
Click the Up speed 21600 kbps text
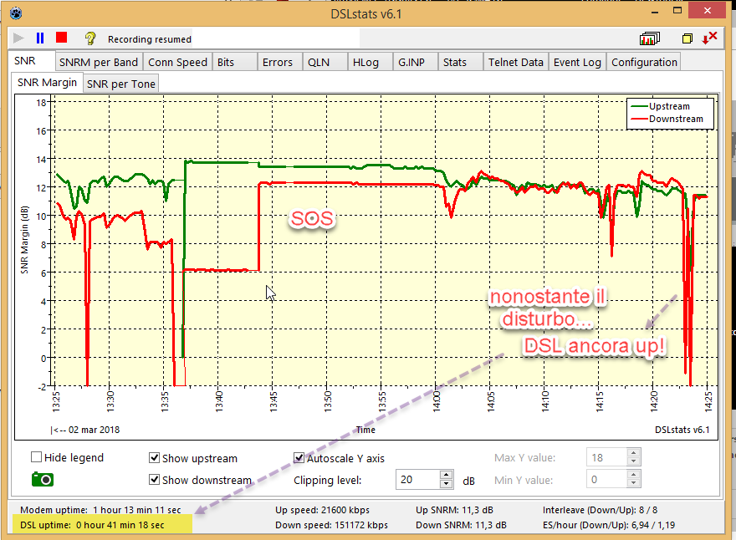coord(322,510)
